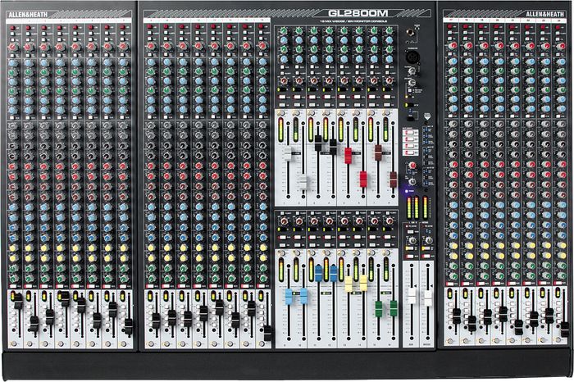The image size is (574, 382).
Task: Click the first channel fader on the left panel
Action: 19,302
